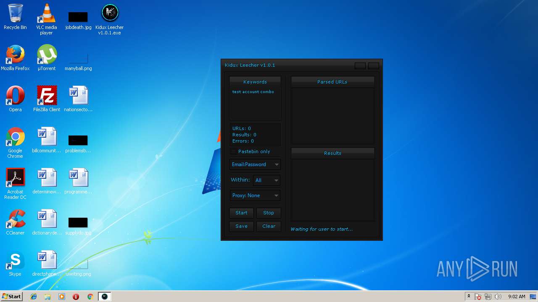Select the dictionaryde... Word document icon
This screenshot has height=302, width=538.
pos(46,222)
